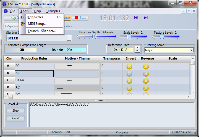Toggle Invert for row C
The image size is (199, 137).
129,81
